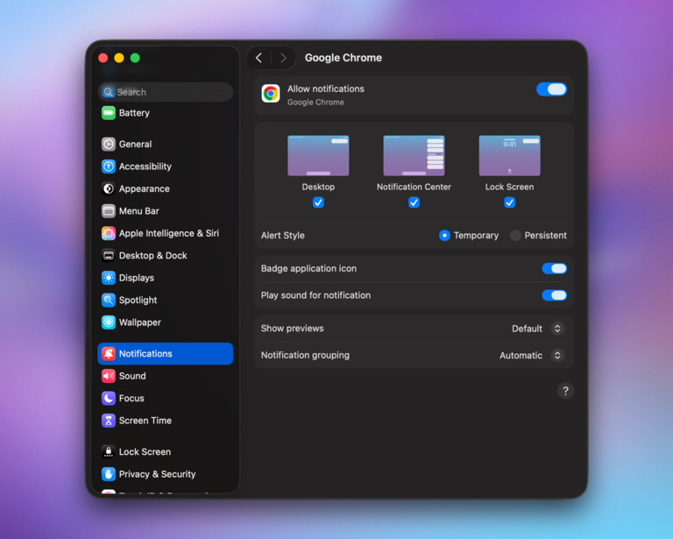Screen dimensions: 673x539
Task: Click the Google Chrome page title
Action: click(344, 58)
